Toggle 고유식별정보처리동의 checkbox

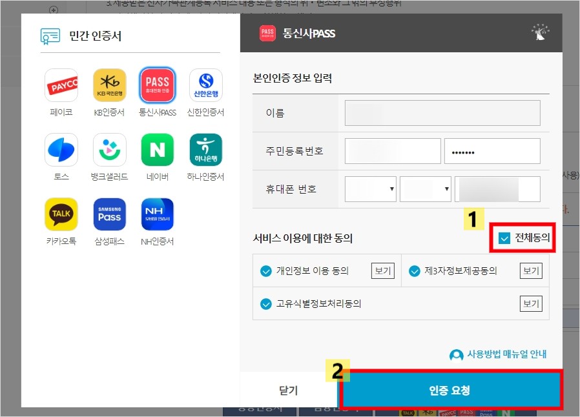(x=265, y=304)
